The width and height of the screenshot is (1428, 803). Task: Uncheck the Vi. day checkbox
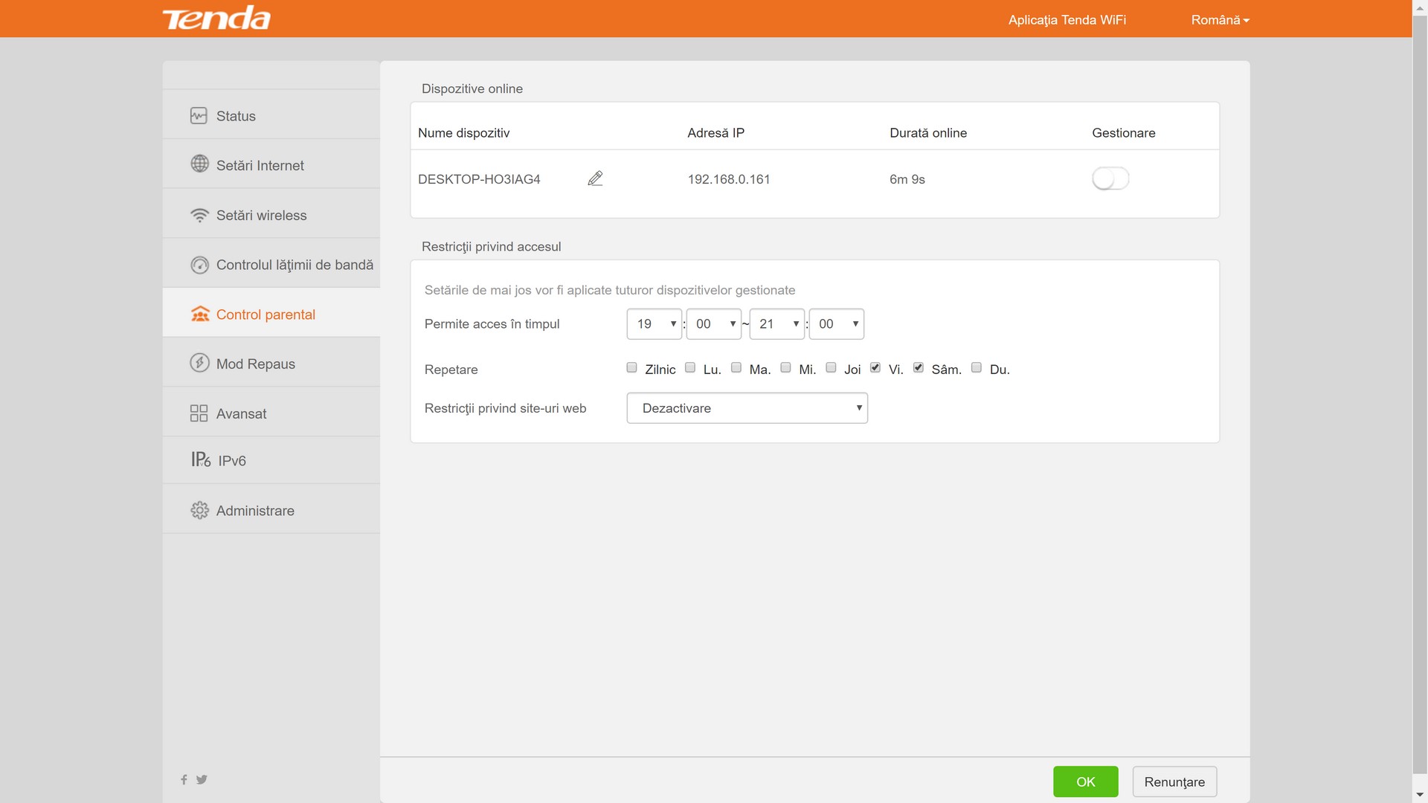[x=875, y=368]
